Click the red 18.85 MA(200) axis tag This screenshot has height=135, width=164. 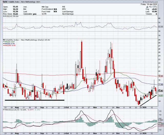160,76
